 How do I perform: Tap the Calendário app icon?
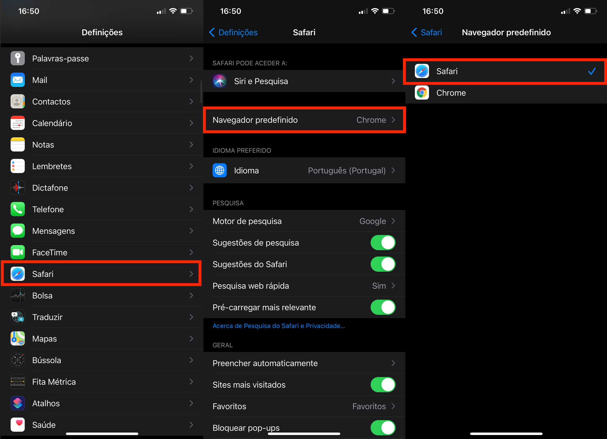18,123
